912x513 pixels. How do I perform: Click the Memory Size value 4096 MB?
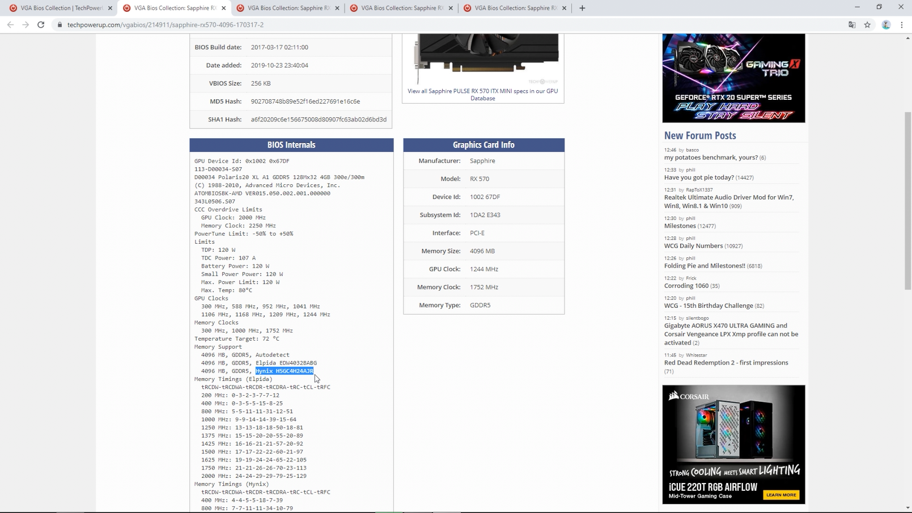(482, 251)
